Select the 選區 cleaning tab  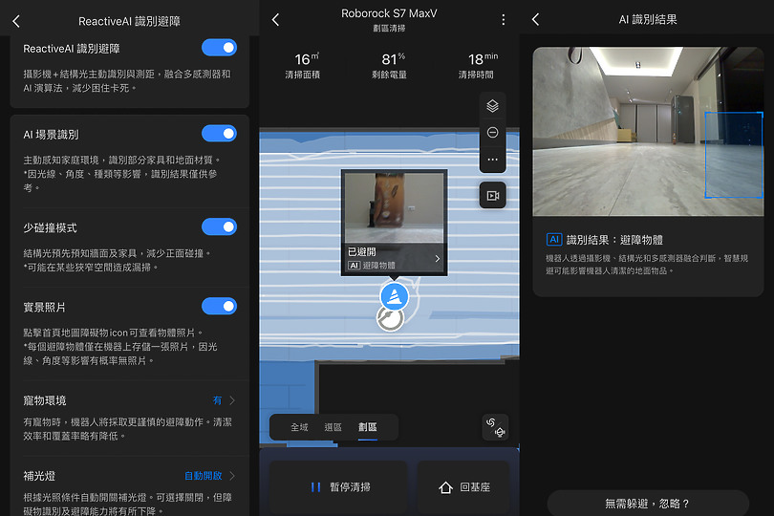click(333, 427)
